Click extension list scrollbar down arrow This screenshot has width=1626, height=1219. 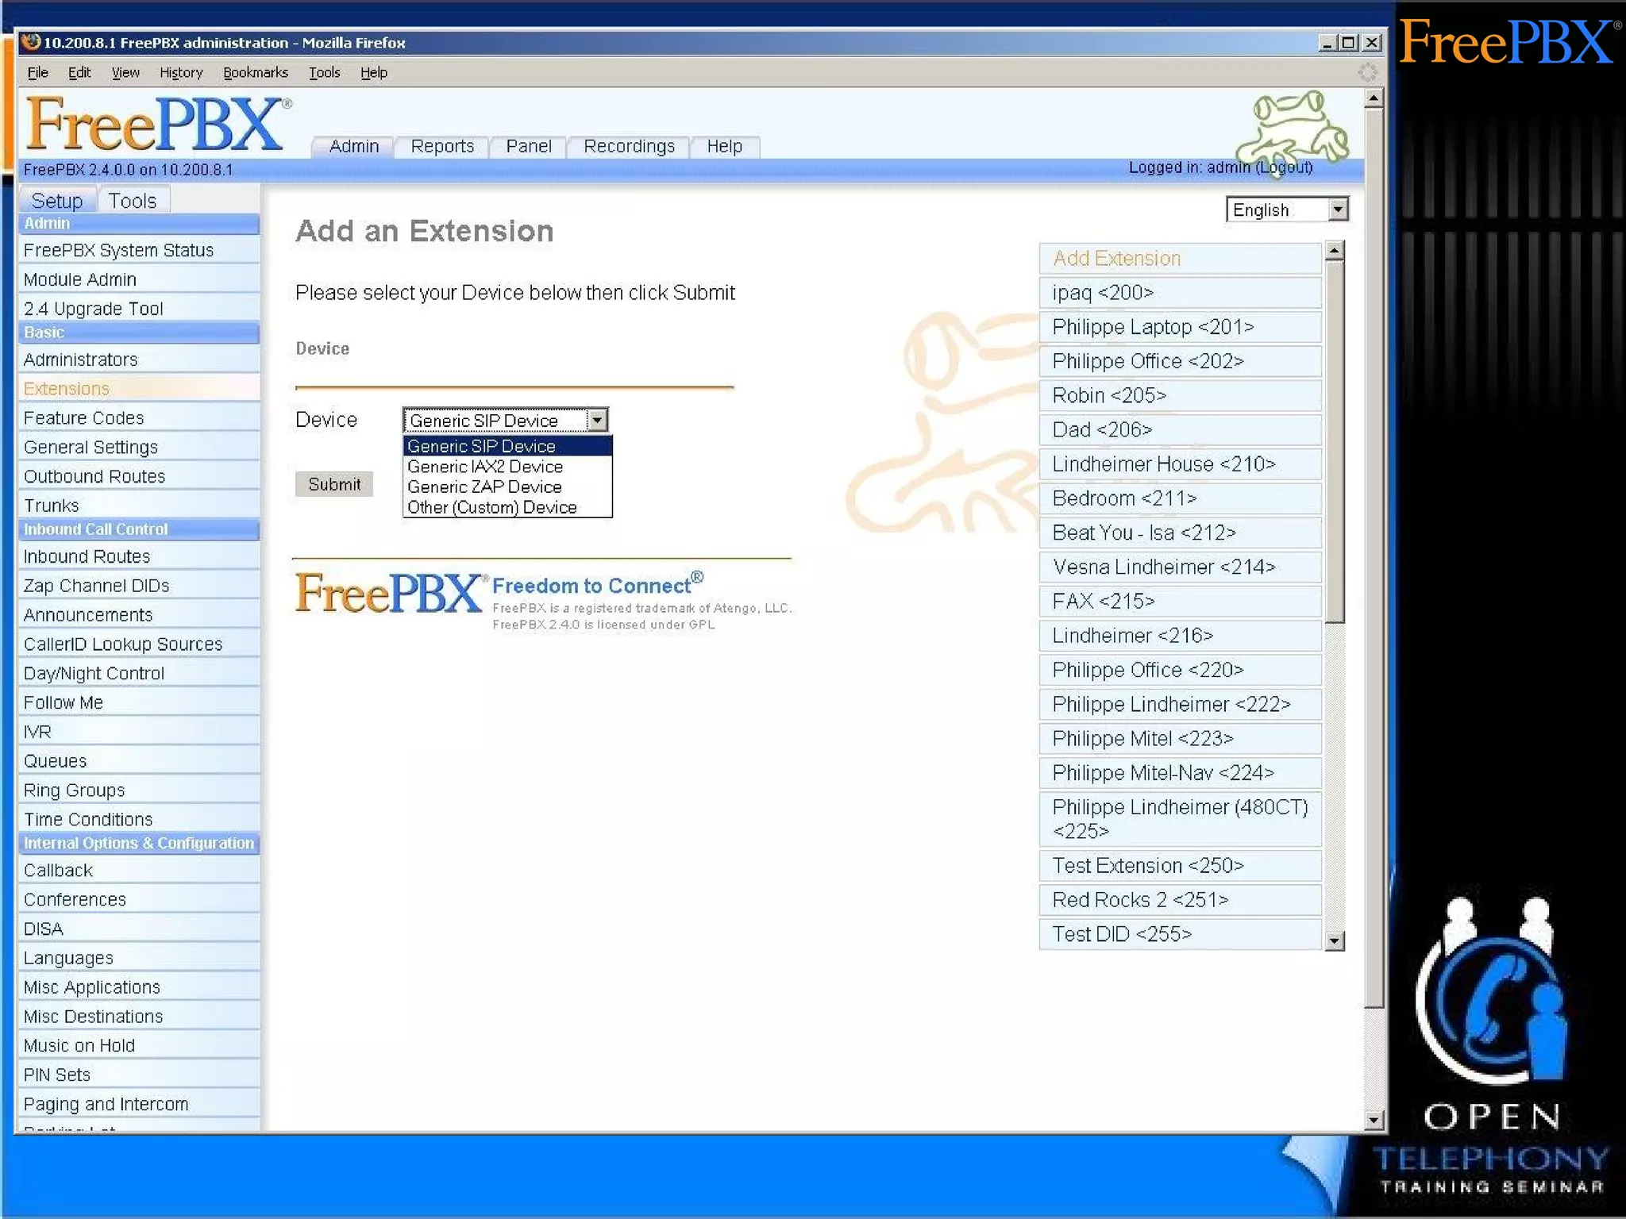[1335, 941]
